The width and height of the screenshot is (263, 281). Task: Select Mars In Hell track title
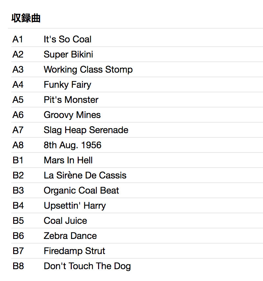pyautogui.click(x=68, y=160)
